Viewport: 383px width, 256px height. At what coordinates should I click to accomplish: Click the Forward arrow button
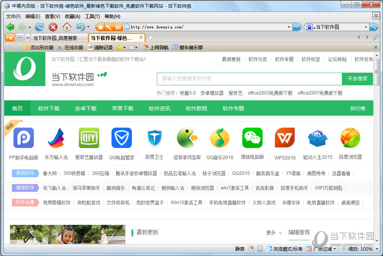pyautogui.click(x=22, y=27)
